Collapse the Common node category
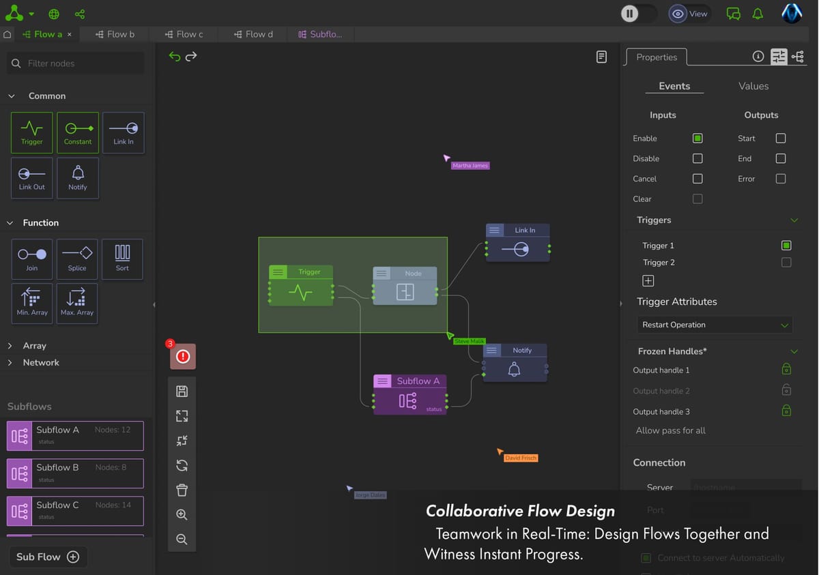 coord(11,96)
